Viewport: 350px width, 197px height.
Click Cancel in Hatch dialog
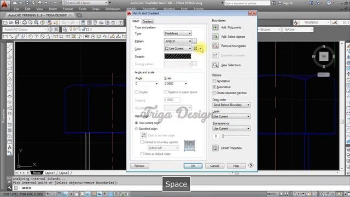pos(214,166)
